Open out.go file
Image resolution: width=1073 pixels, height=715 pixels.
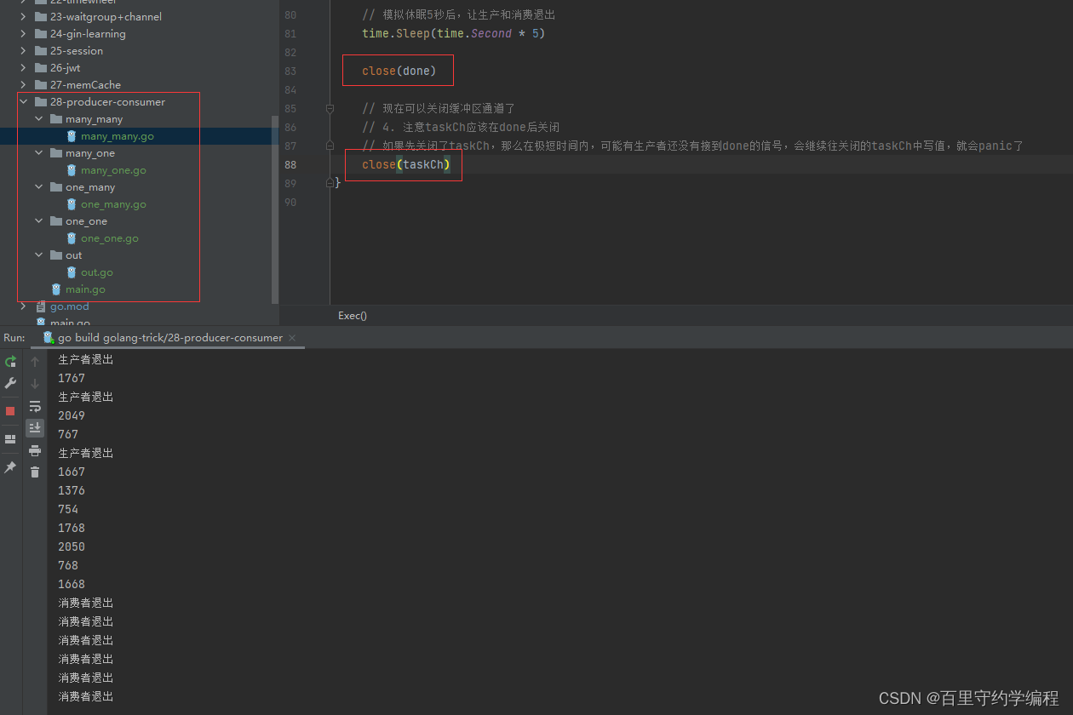[x=97, y=272]
